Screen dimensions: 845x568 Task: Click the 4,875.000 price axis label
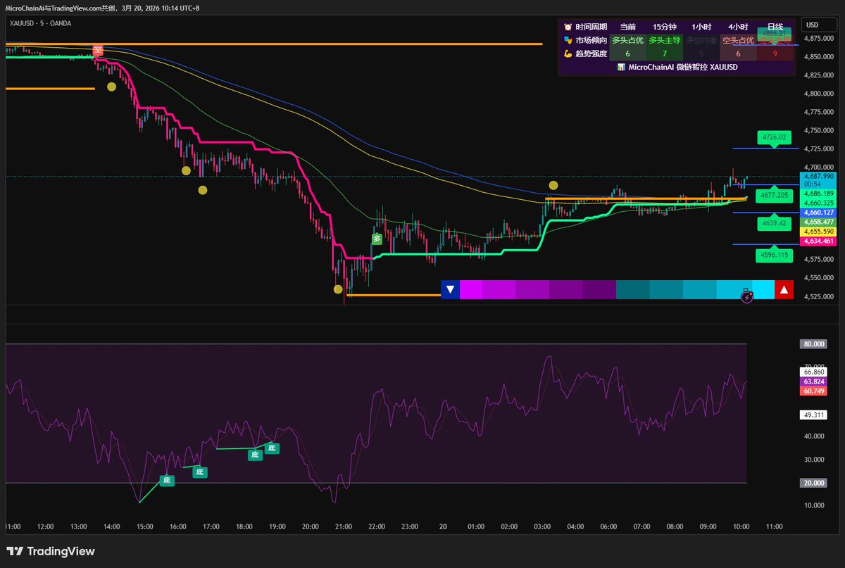click(818, 38)
